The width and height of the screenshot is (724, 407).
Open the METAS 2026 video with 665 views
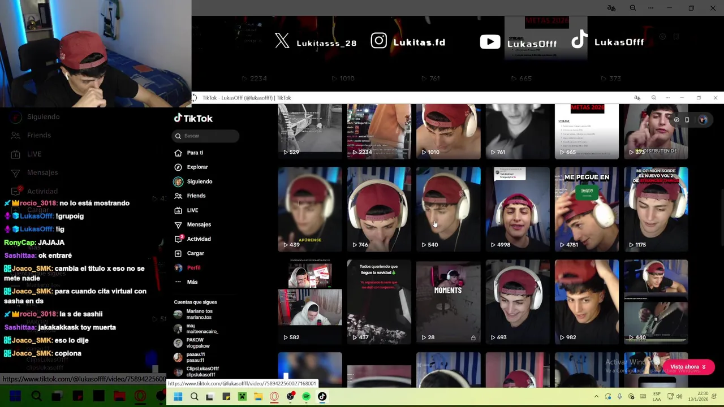click(x=587, y=131)
